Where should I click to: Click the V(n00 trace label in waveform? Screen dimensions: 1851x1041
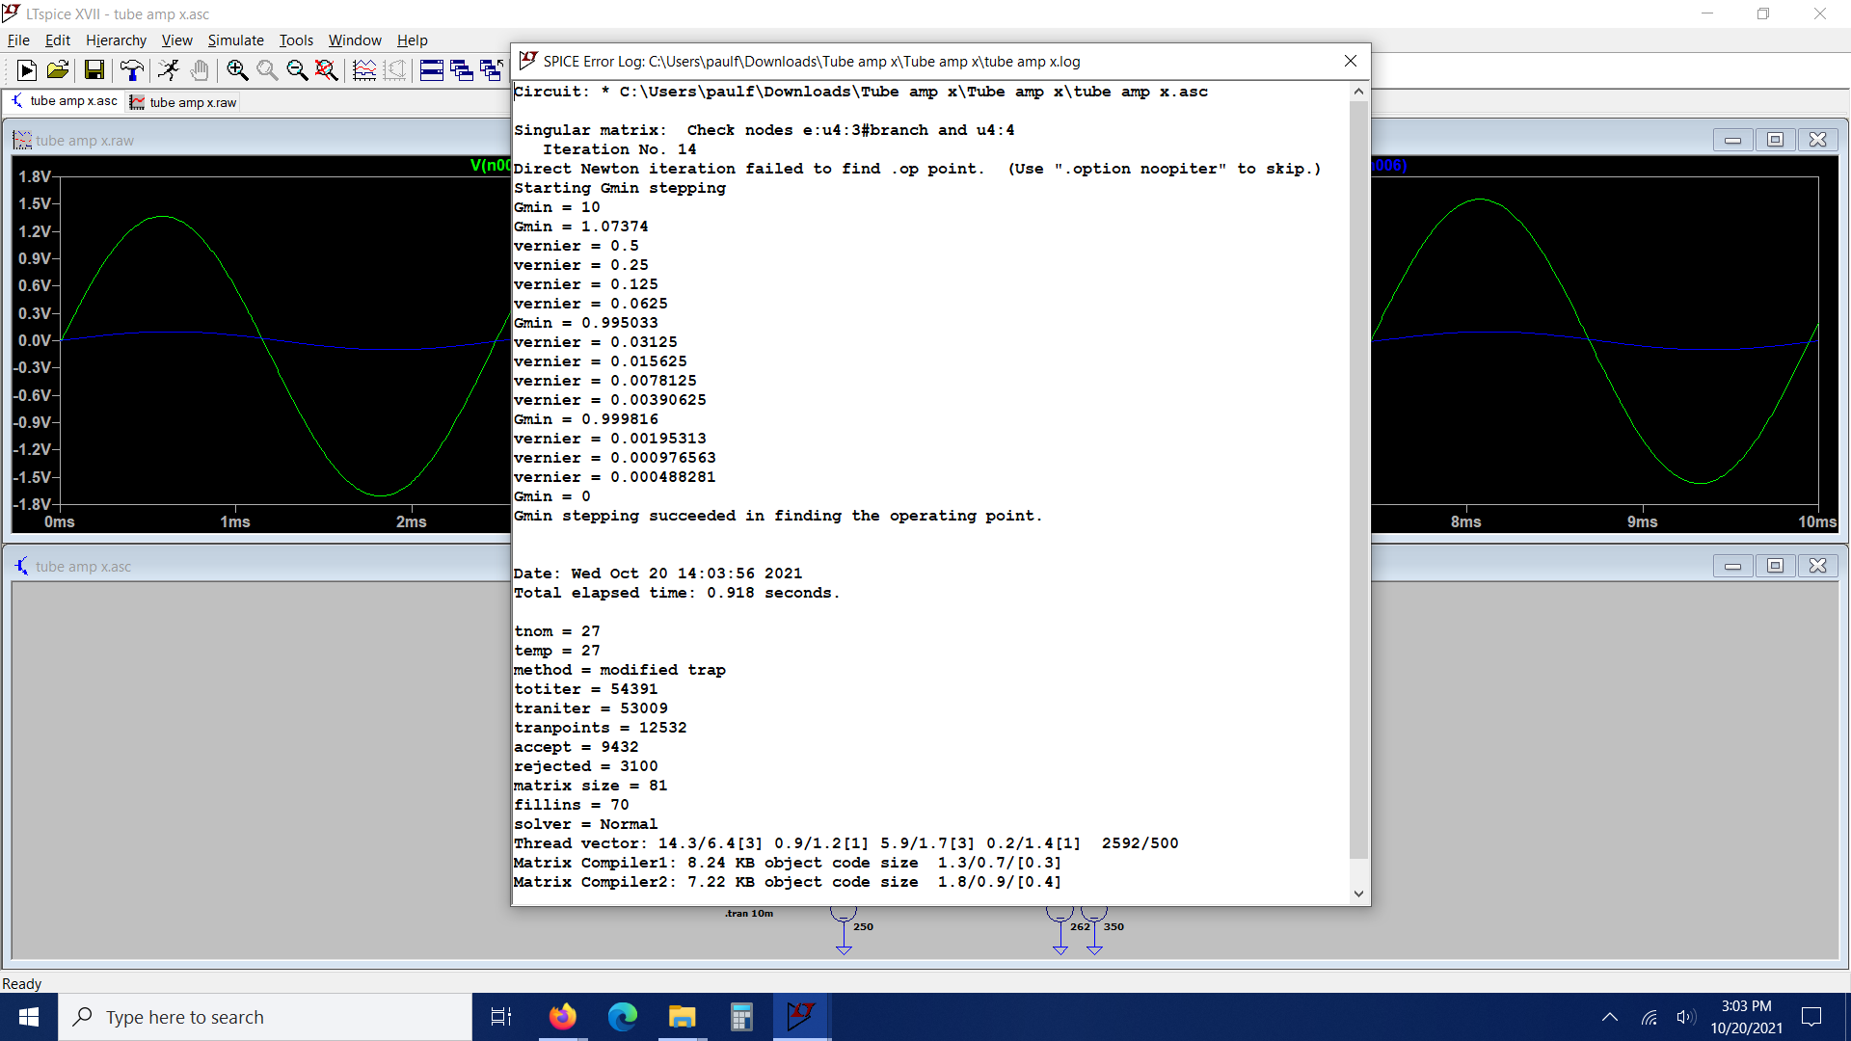490,165
